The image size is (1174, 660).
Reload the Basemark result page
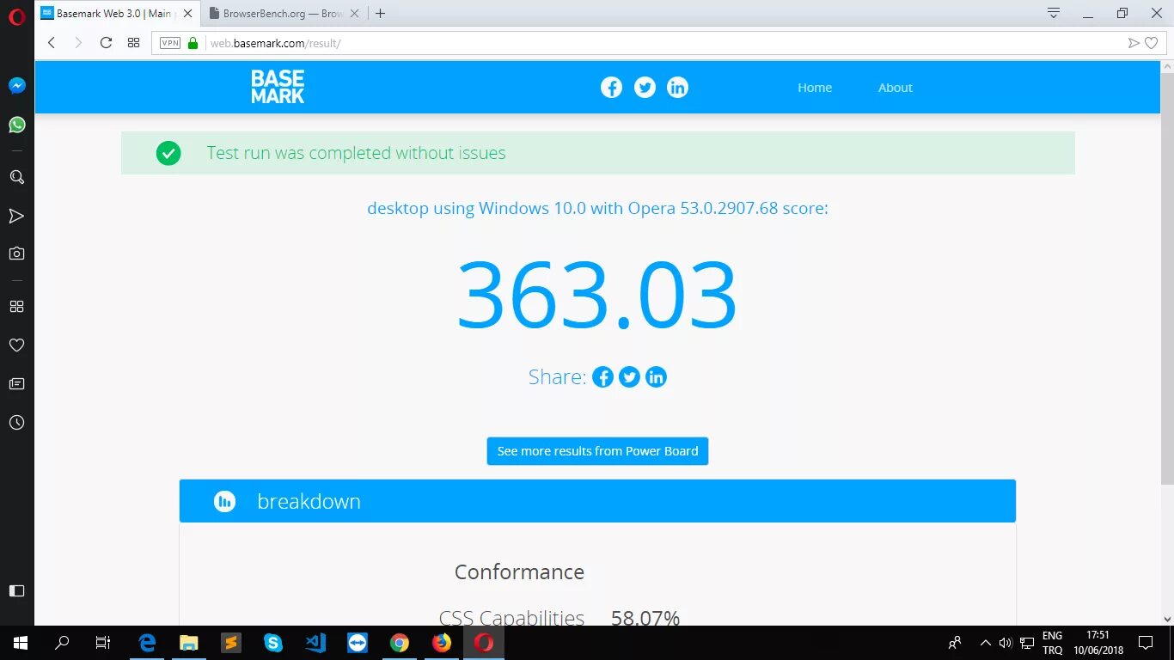[106, 43]
